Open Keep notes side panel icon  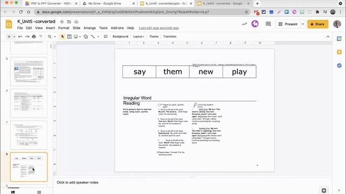[x=339, y=52]
